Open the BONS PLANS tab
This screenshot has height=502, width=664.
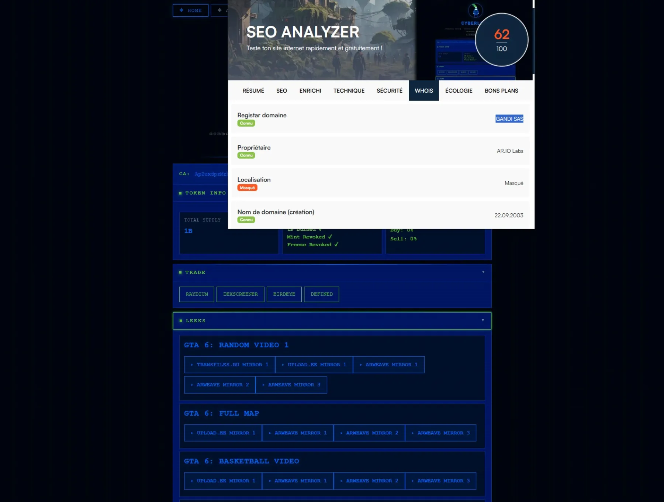tap(501, 91)
